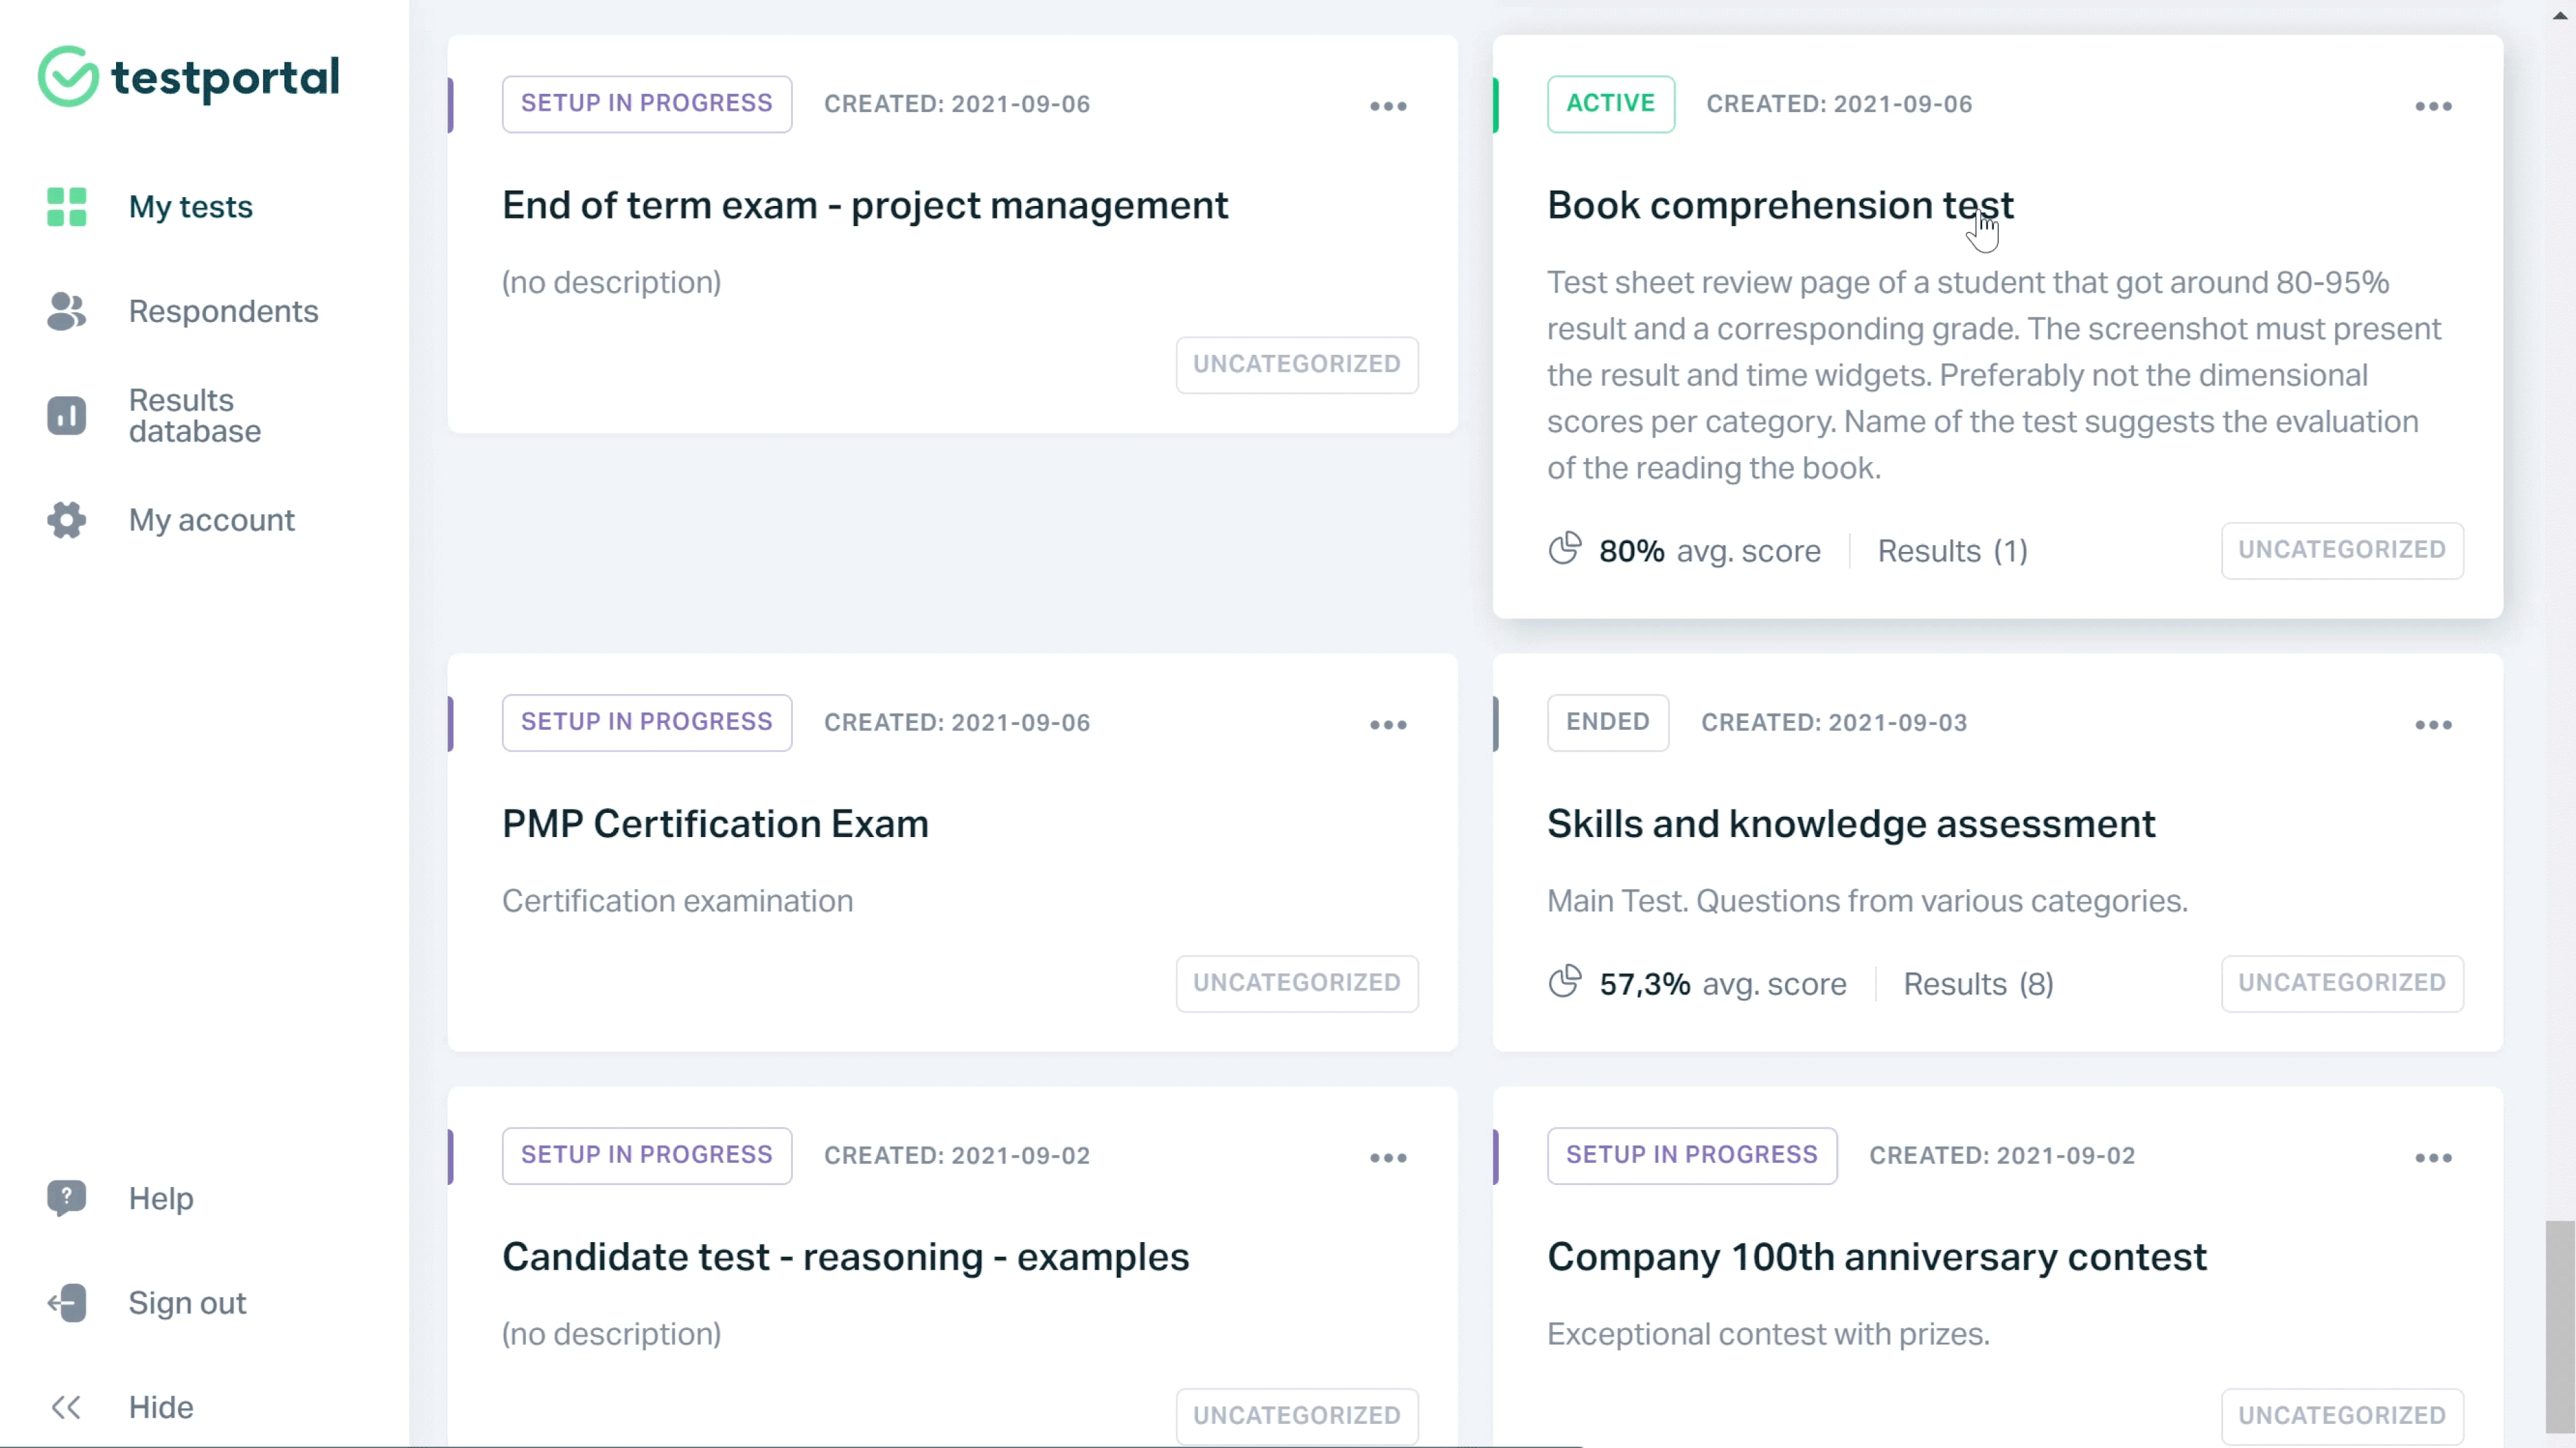The width and height of the screenshot is (2576, 1448).
Task: Click avg. score pie icon on Book comprehension test
Action: [x=1565, y=549]
